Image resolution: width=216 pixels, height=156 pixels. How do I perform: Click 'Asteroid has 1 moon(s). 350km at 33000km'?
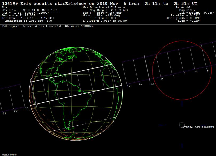tap(58, 26)
